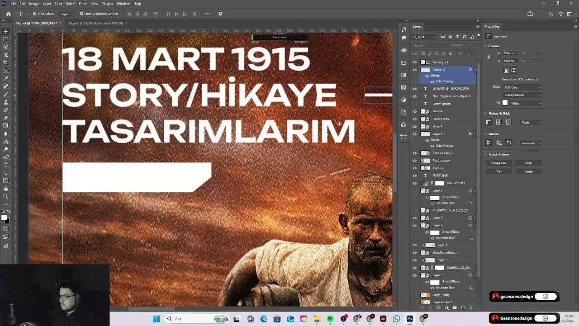Open the RGB Color mode dropdown
Viewport: 579px width, 326px height.
(x=522, y=87)
